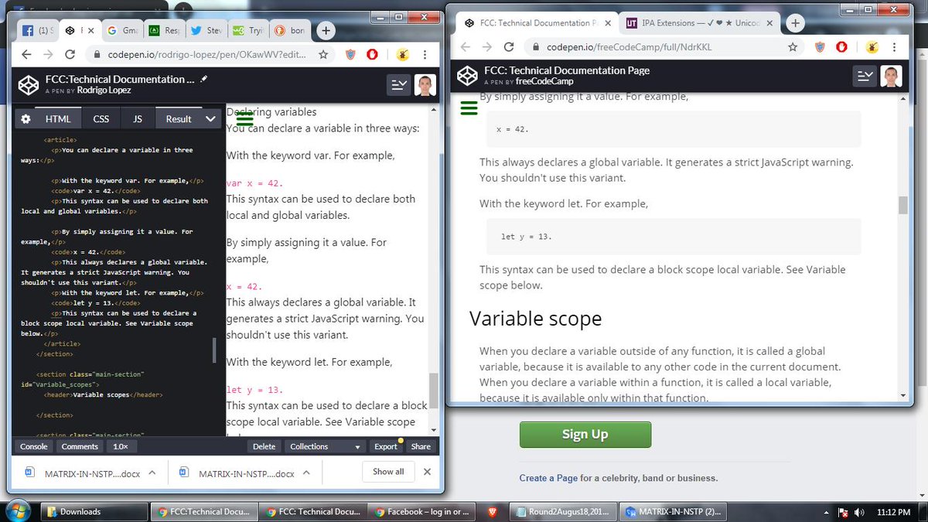Expand editor layout chevron next to Result
The height and width of the screenshot is (522, 928).
click(210, 118)
